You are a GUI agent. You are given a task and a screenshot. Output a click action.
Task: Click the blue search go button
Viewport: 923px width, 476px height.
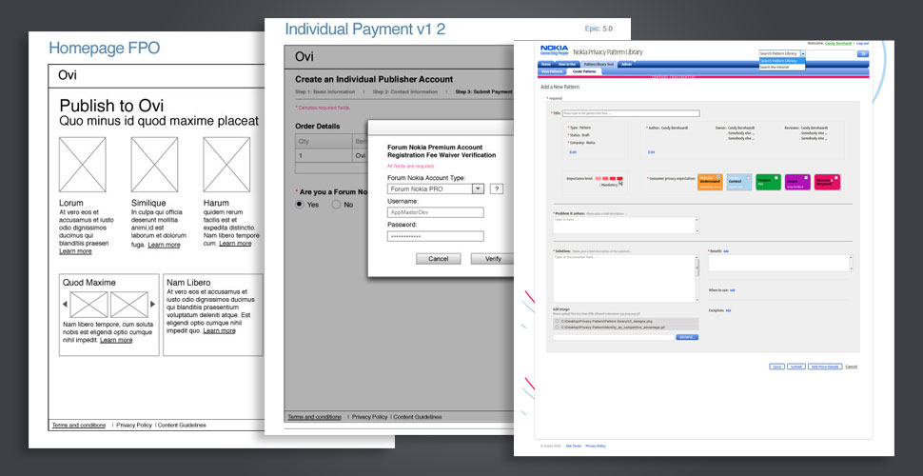[x=863, y=53]
